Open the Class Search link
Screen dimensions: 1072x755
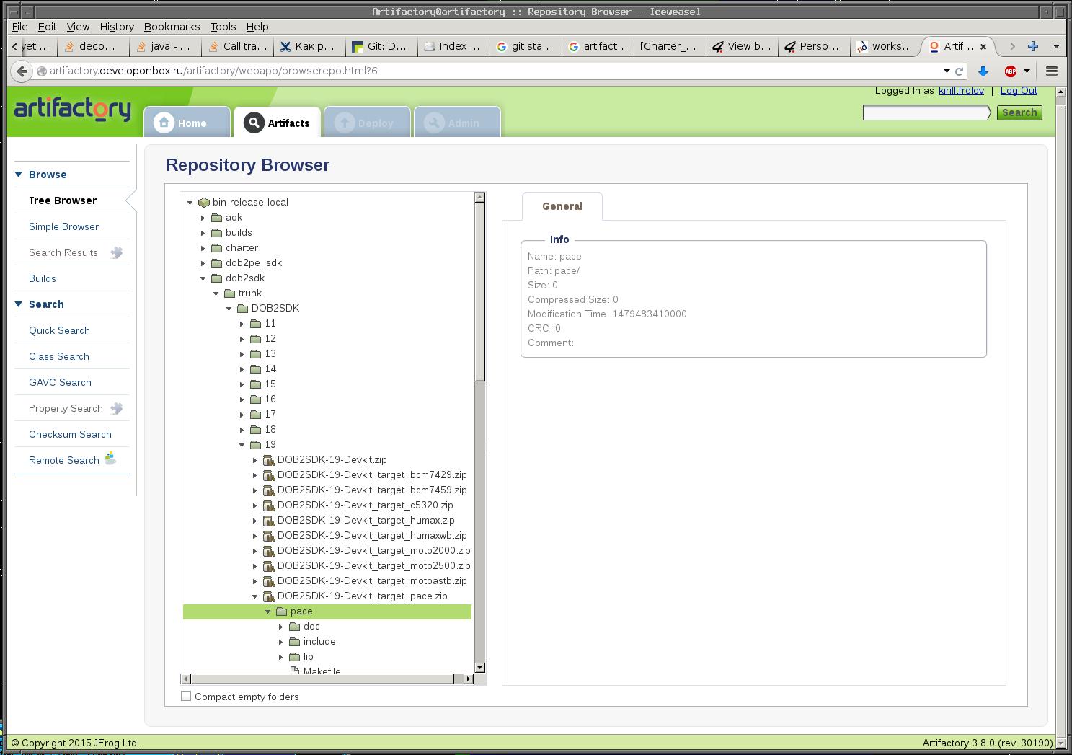[59, 356]
